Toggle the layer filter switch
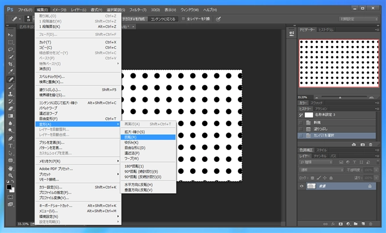The height and width of the screenshot is (233, 386). pyautogui.click(x=377, y=162)
